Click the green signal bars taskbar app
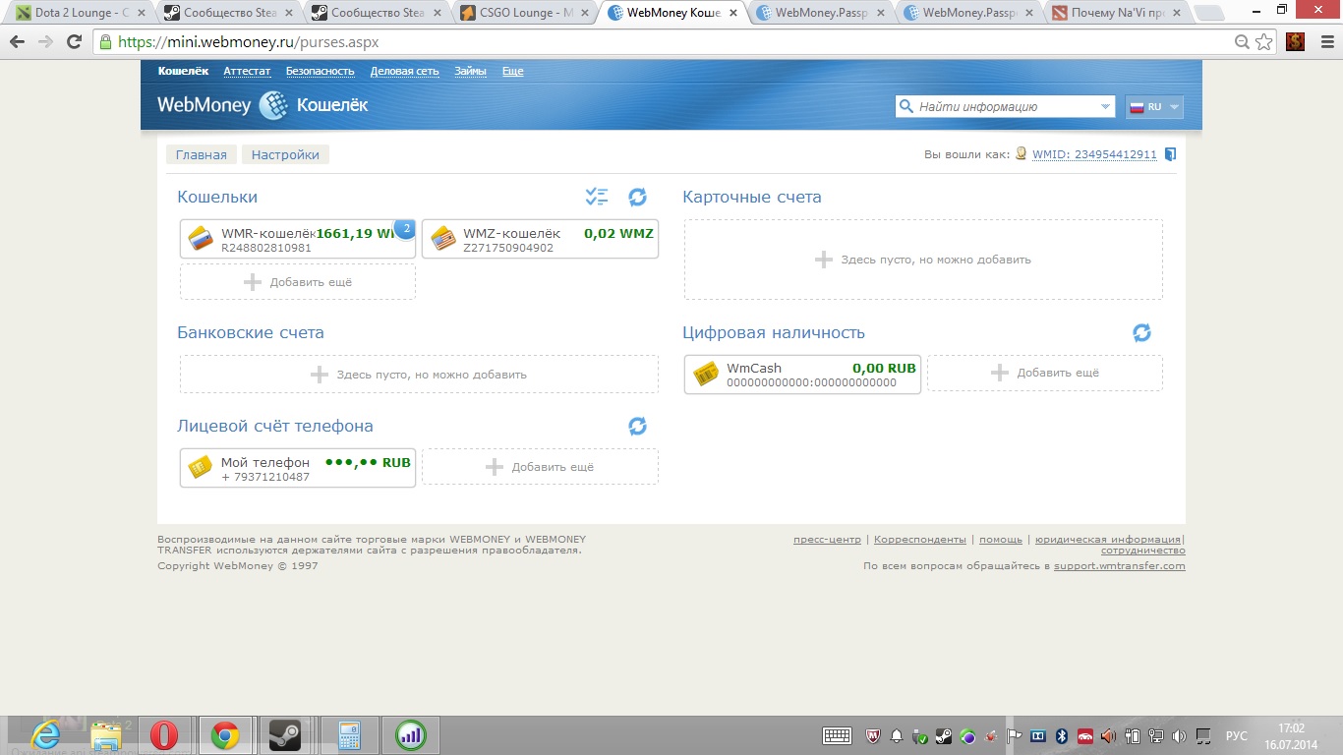The height and width of the screenshot is (755, 1343). coord(411,735)
